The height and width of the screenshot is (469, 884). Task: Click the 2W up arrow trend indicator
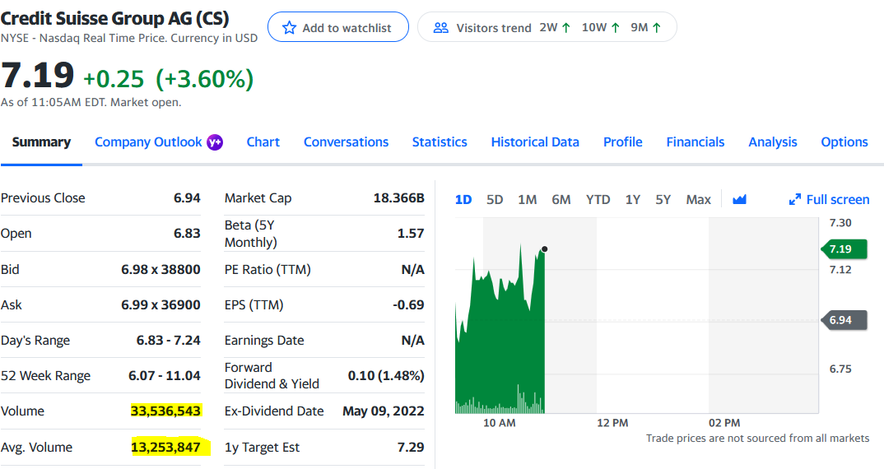[x=566, y=28]
